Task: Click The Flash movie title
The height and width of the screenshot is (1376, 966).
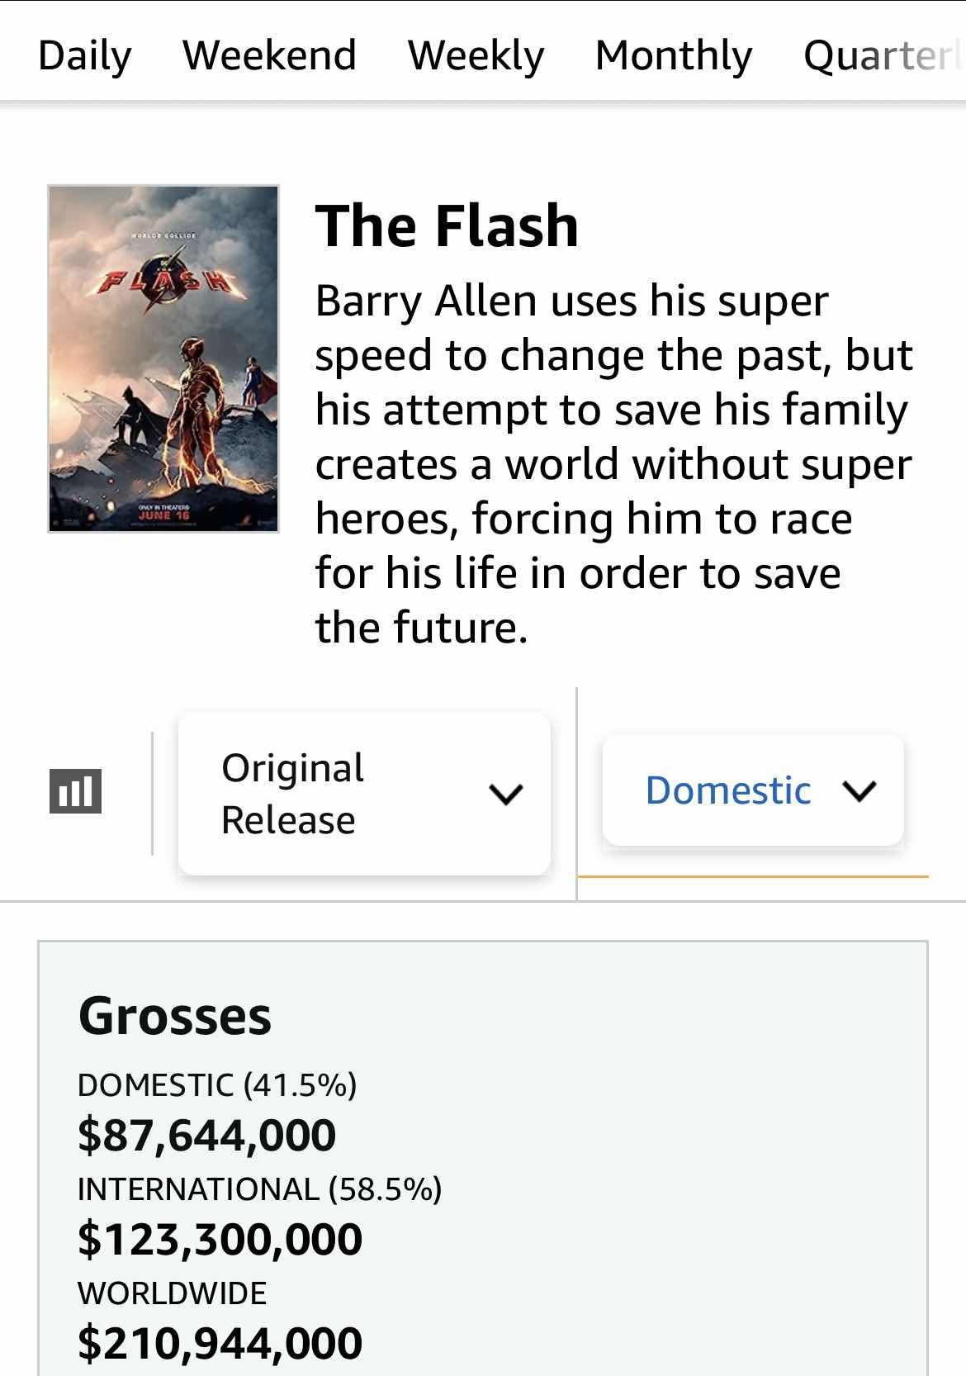Action: click(x=447, y=225)
